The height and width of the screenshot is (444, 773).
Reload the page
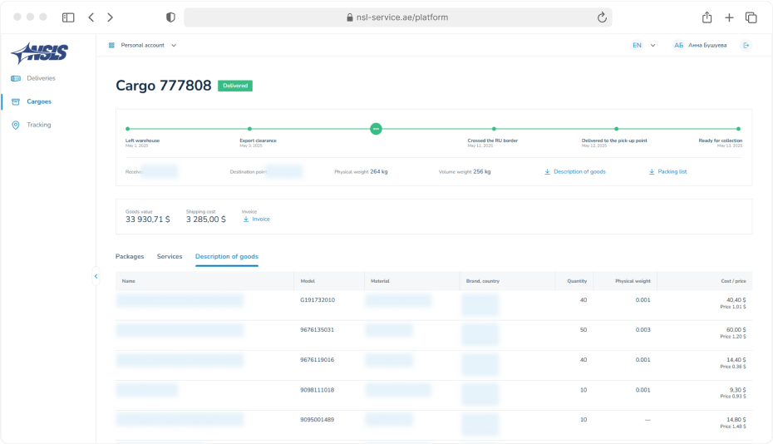click(x=602, y=17)
